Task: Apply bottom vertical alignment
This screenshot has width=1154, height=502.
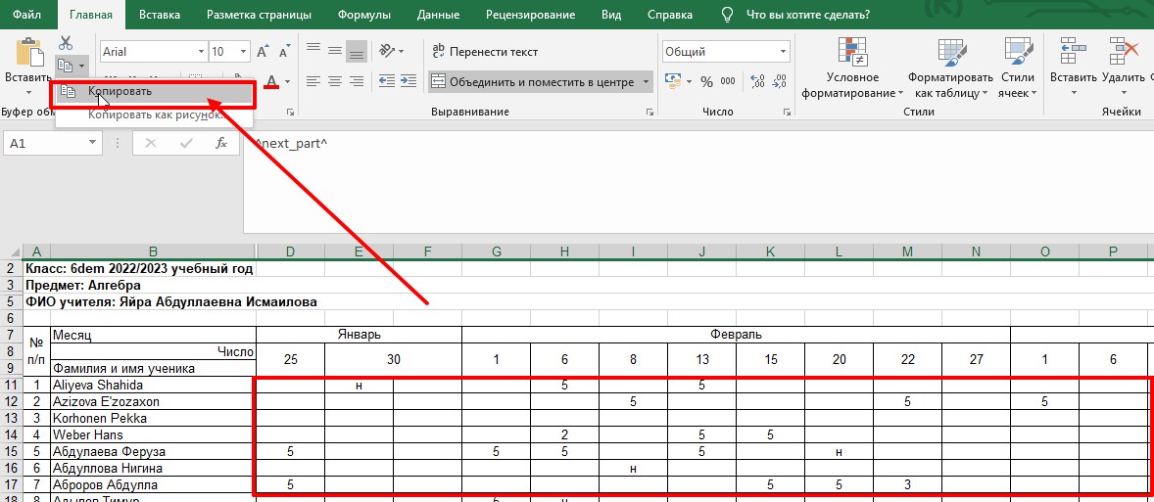Action: (x=357, y=52)
